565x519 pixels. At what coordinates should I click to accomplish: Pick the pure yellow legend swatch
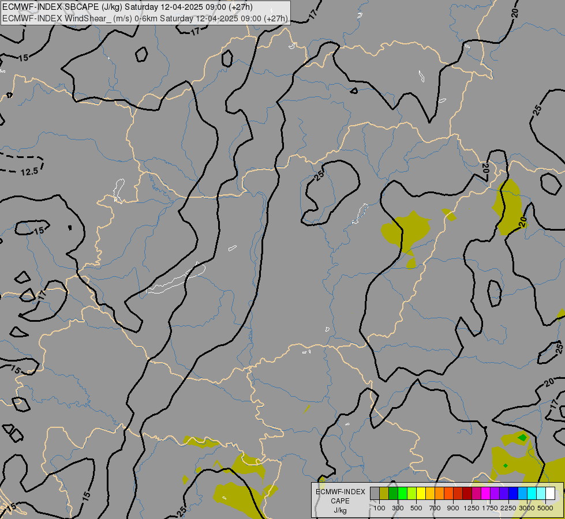[421, 493]
